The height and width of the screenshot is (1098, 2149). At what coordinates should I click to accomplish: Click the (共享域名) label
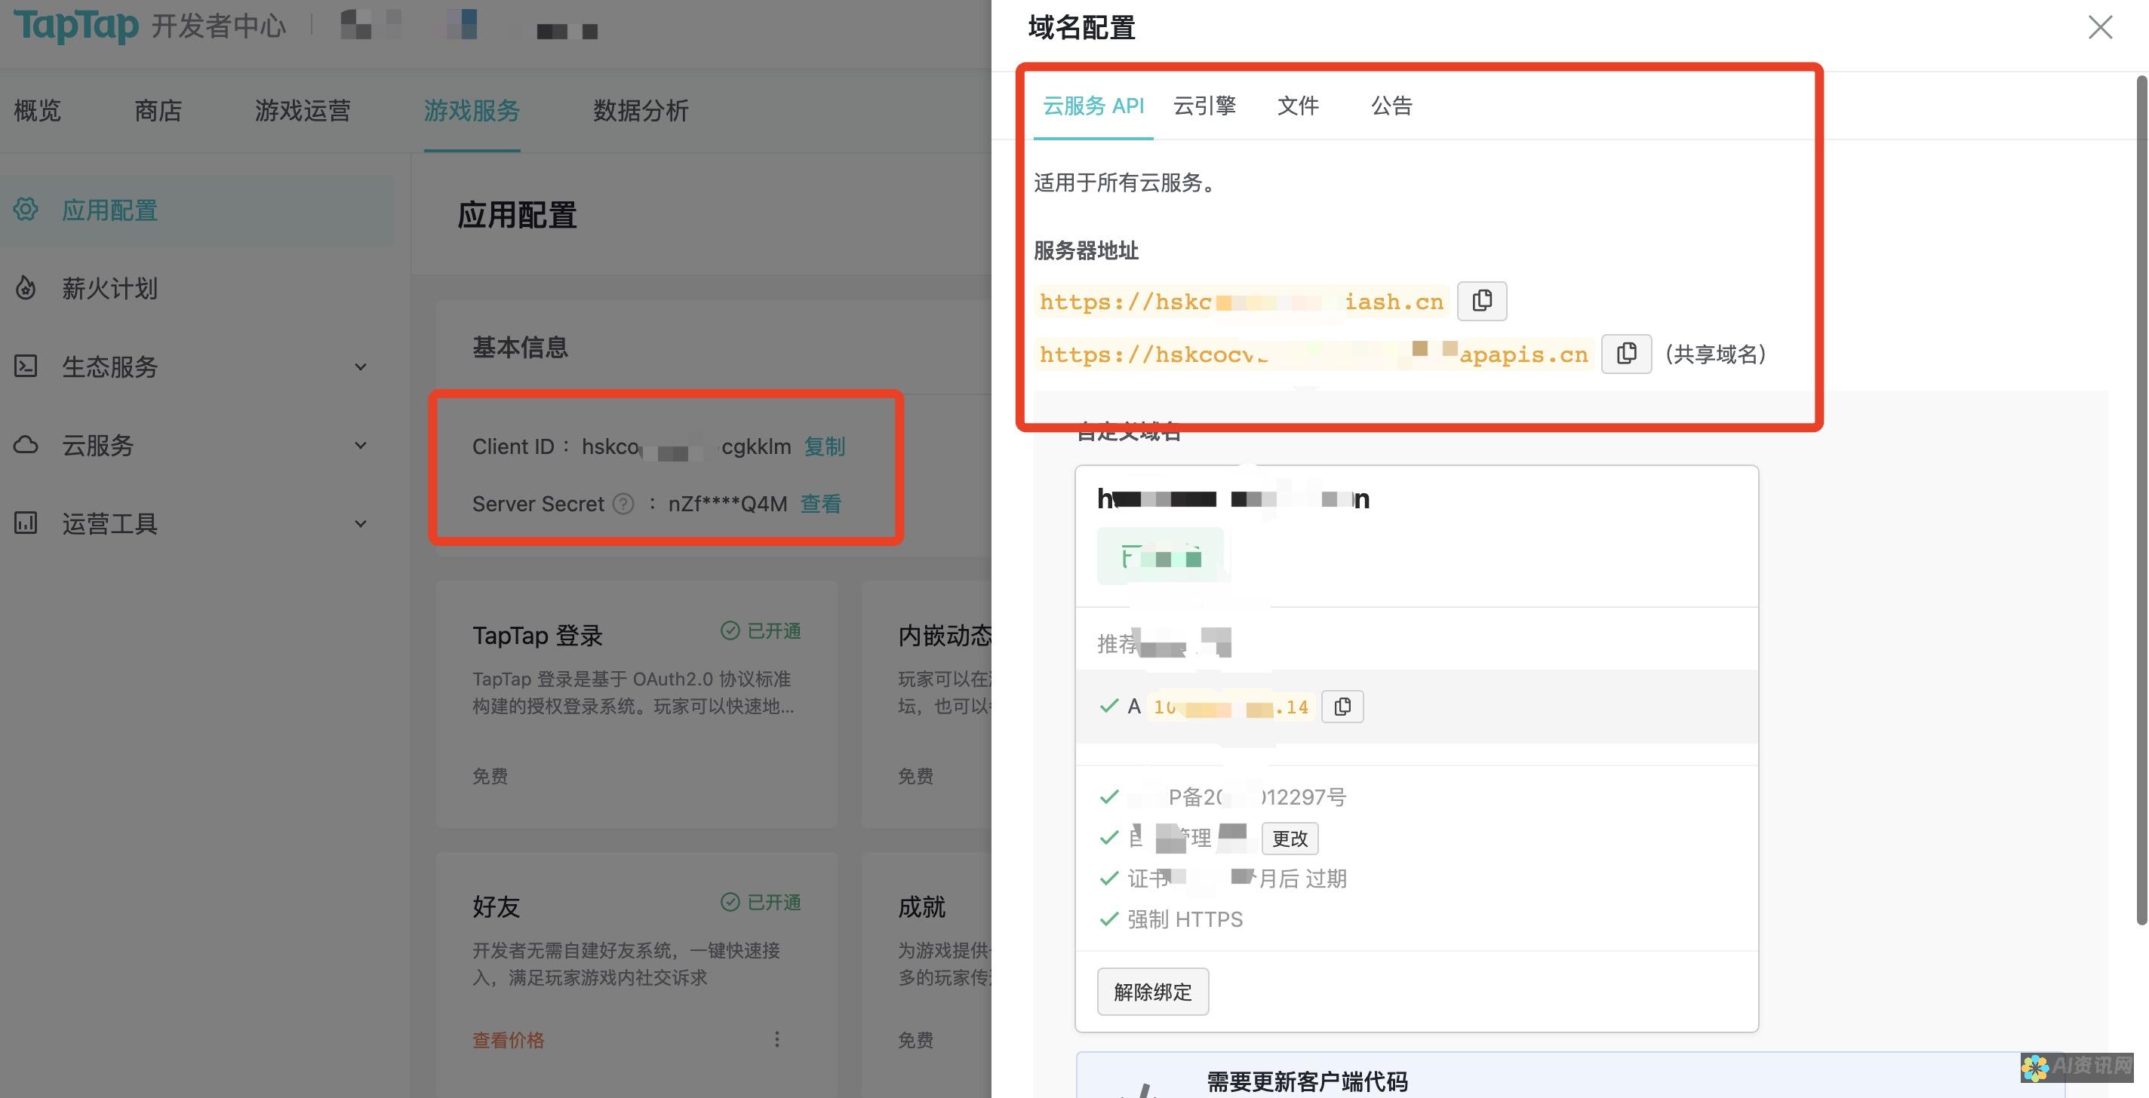[x=1716, y=354]
